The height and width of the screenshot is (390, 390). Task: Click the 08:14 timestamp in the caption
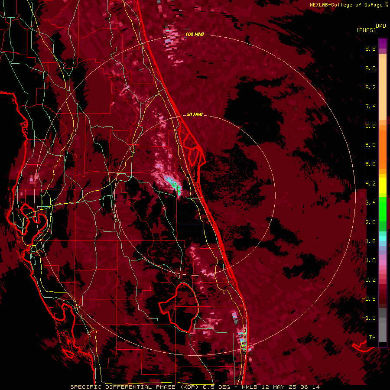tap(310, 387)
